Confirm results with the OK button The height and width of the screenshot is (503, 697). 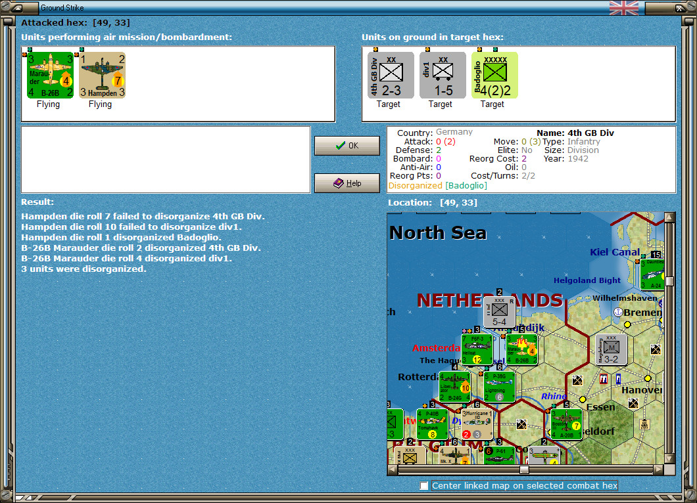pos(347,145)
